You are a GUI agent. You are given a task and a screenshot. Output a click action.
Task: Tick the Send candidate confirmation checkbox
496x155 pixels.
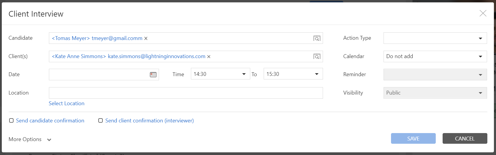pyautogui.click(x=11, y=121)
